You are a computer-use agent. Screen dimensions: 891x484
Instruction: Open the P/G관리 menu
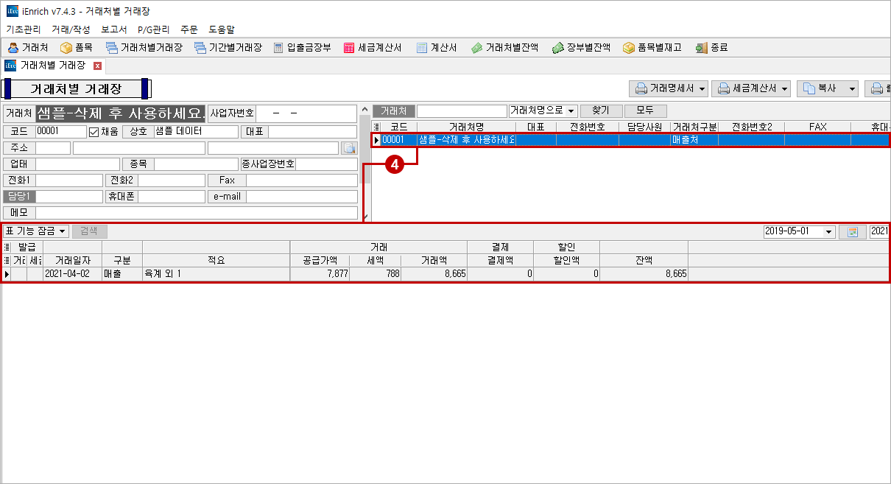[x=153, y=29]
